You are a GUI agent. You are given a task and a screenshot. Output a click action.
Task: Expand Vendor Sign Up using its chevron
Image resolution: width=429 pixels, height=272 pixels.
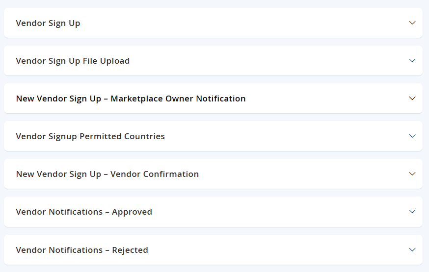(x=412, y=23)
